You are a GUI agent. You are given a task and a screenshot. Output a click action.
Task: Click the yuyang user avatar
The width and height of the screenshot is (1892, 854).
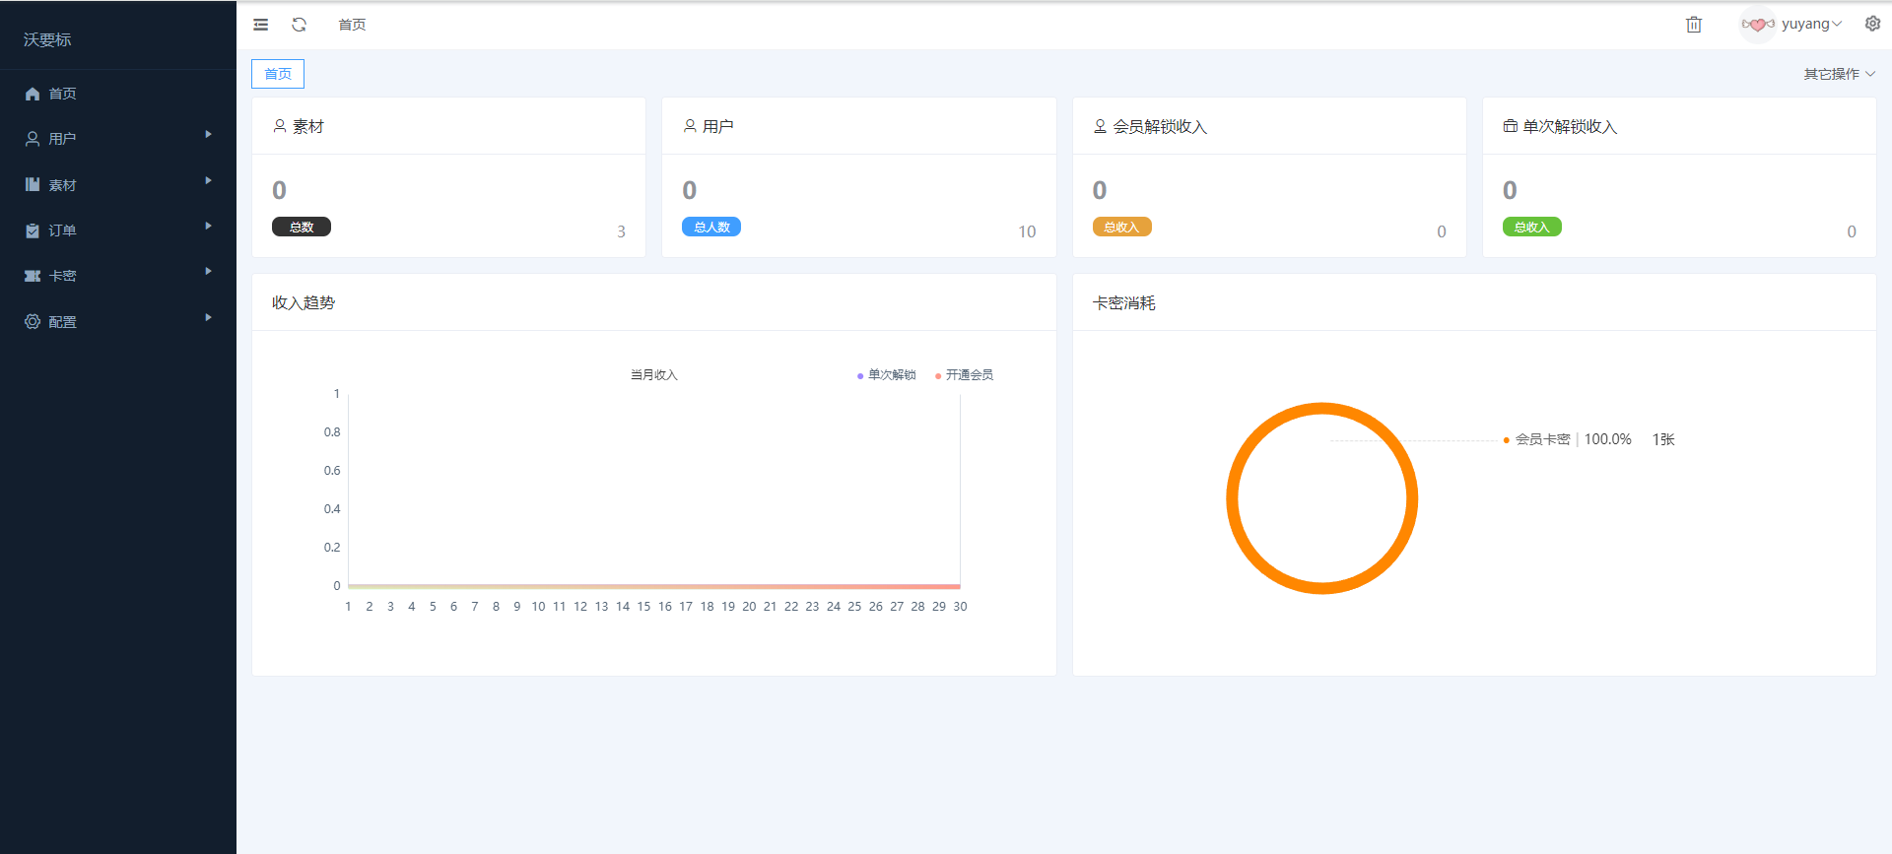(1757, 25)
